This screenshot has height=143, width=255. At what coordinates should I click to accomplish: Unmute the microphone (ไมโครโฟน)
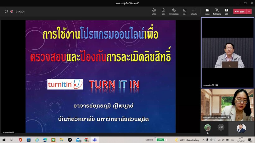pyautogui.click(x=217, y=11)
